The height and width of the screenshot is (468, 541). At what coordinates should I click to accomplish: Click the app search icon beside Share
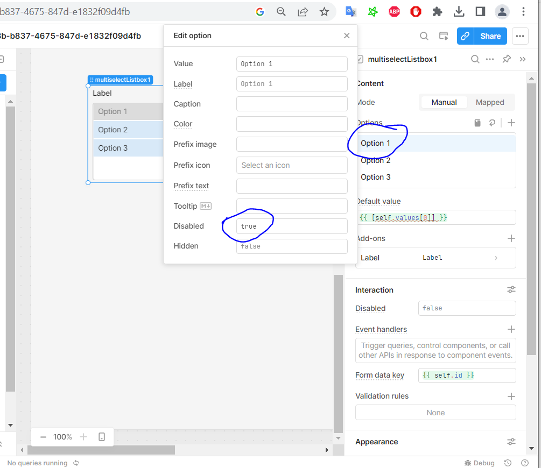coord(424,36)
